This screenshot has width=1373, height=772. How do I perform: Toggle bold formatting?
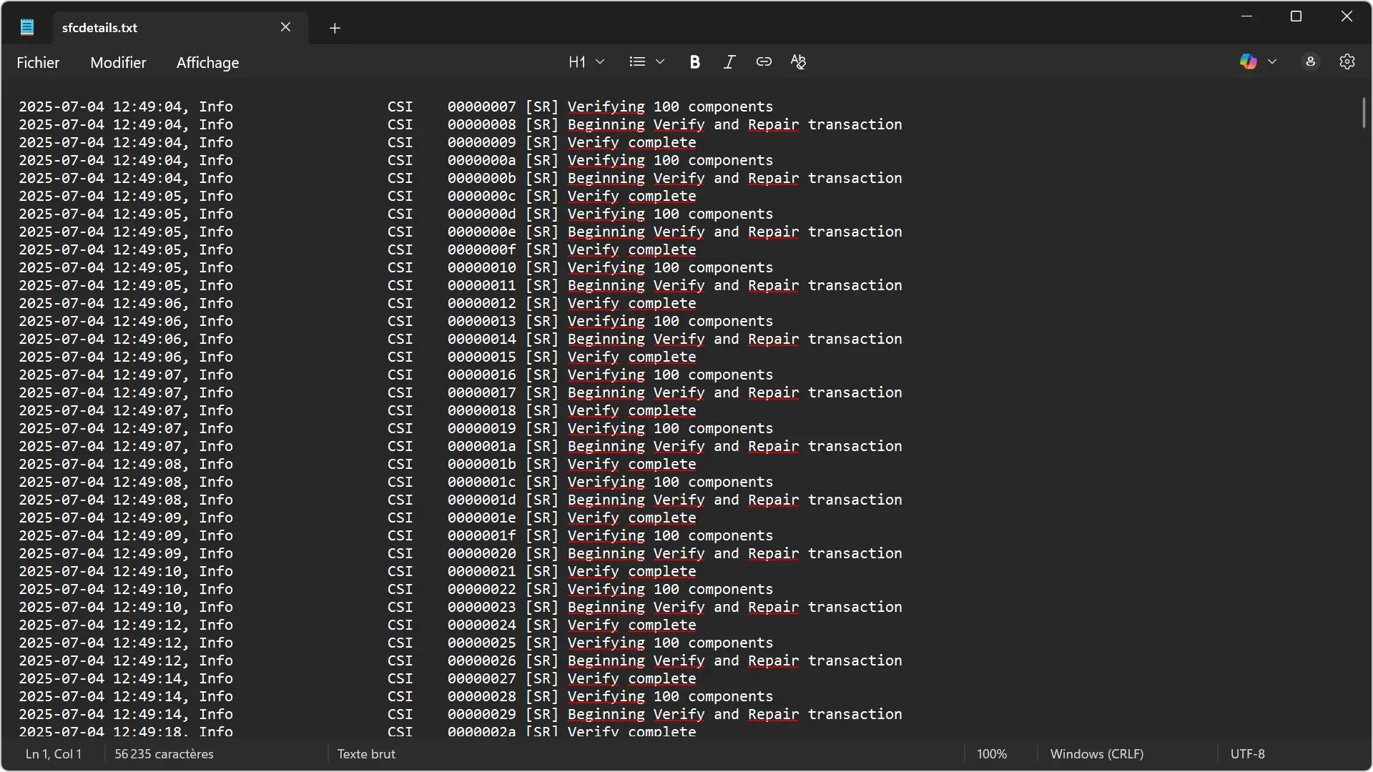point(694,61)
